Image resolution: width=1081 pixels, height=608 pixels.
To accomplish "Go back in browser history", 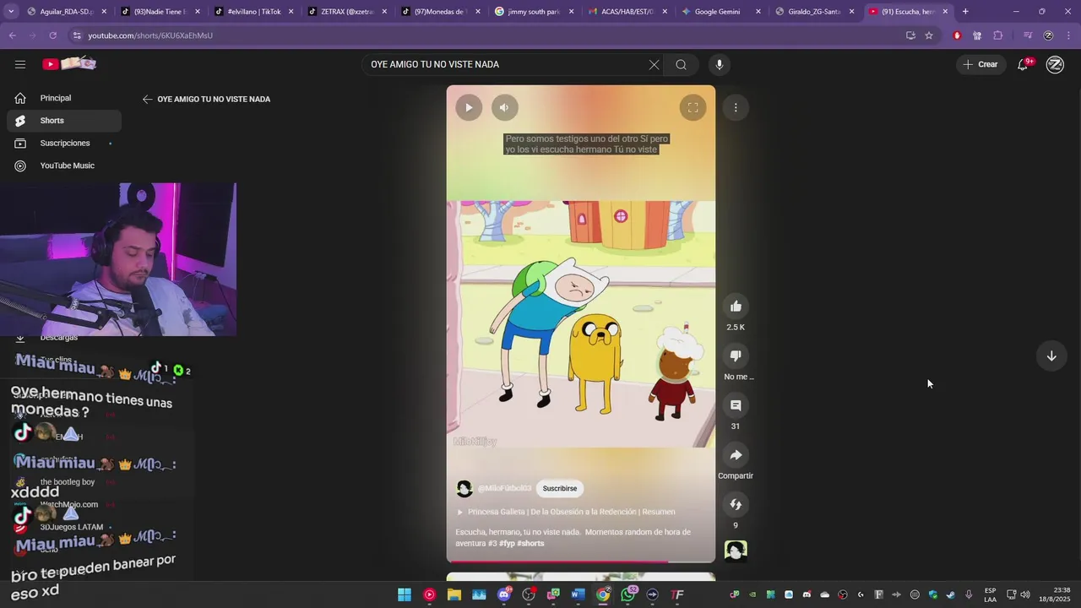I will [x=12, y=35].
